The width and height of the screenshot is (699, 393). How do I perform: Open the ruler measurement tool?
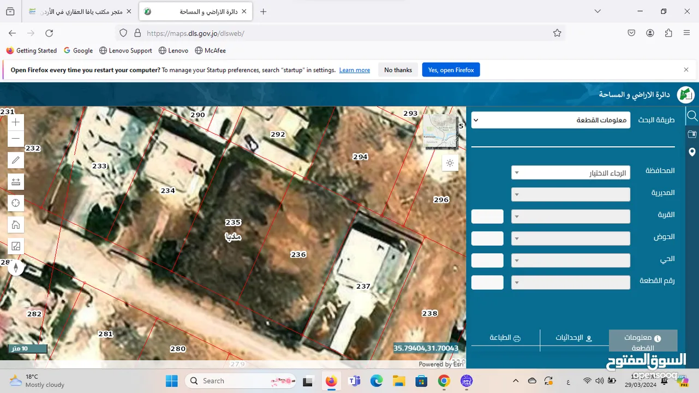(16, 181)
